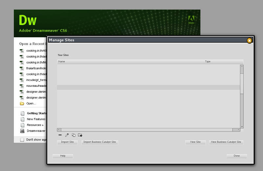Screen dimensions: 263x171
Task: Toggle the Don't show again checkbox
Action: click(x=22, y=140)
